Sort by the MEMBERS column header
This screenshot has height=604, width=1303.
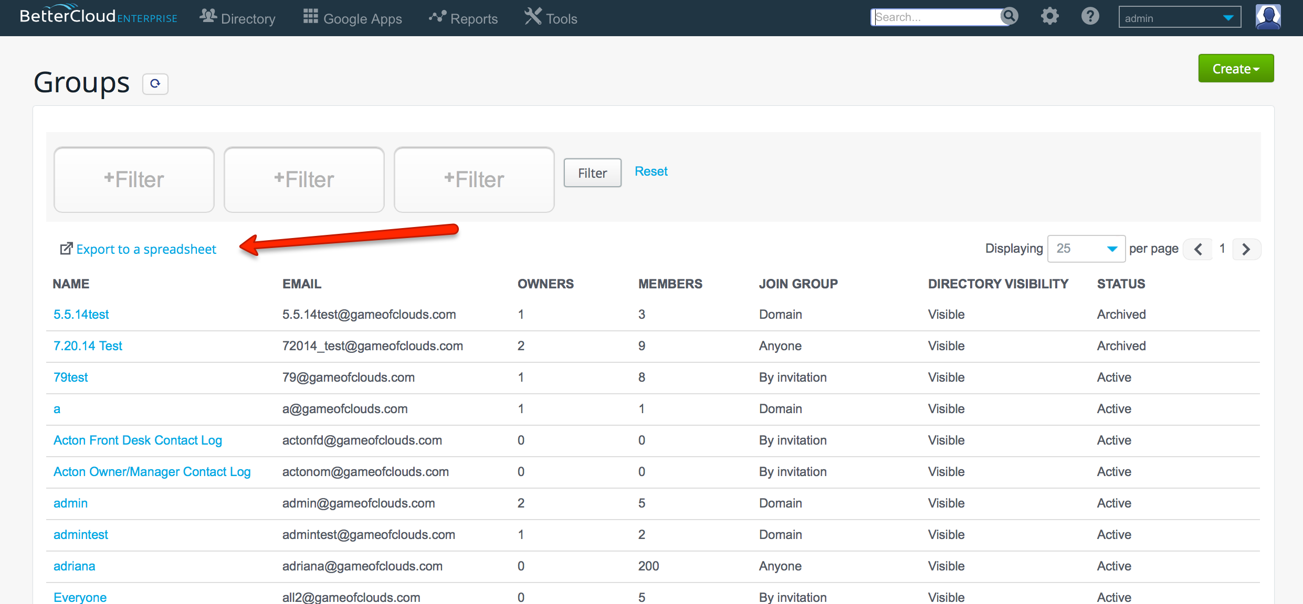670,284
